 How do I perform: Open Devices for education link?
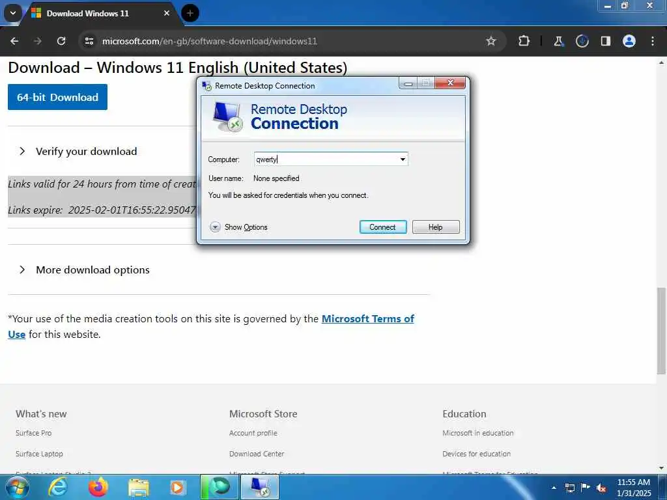(476, 454)
